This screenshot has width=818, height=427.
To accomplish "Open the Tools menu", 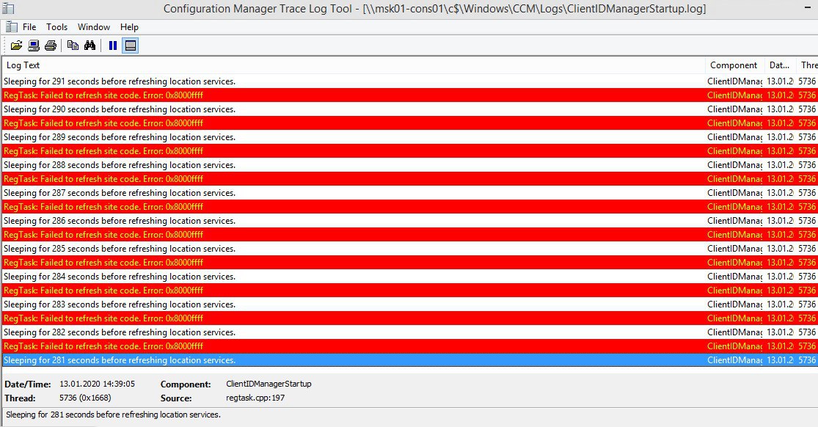I will [57, 26].
